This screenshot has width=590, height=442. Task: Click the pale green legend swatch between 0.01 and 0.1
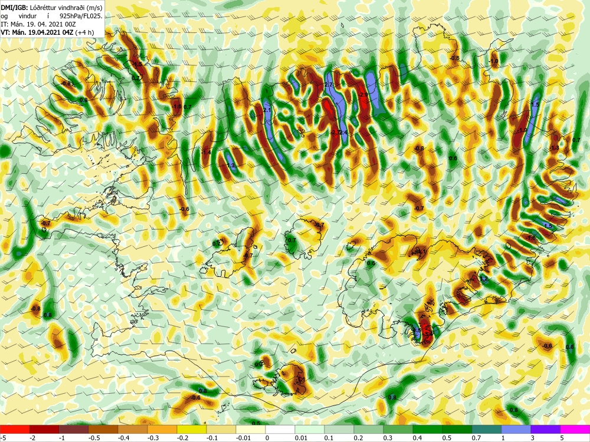click(310, 430)
